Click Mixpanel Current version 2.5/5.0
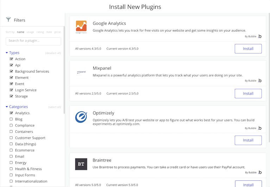This screenshot has width=270, height=187. (x=123, y=93)
